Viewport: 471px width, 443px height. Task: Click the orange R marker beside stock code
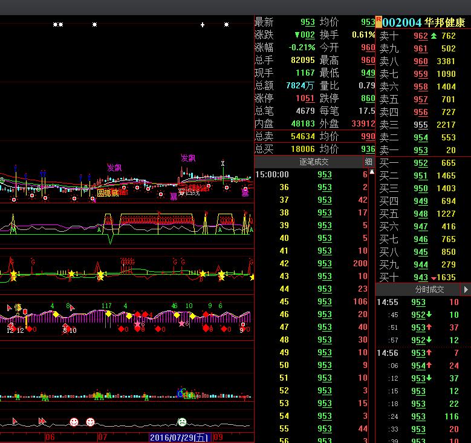click(x=378, y=21)
